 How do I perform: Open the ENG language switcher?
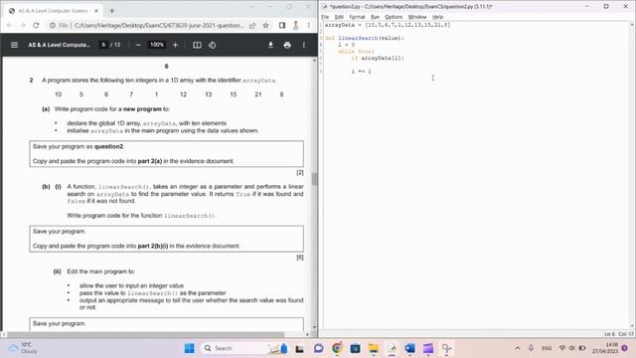point(547,348)
